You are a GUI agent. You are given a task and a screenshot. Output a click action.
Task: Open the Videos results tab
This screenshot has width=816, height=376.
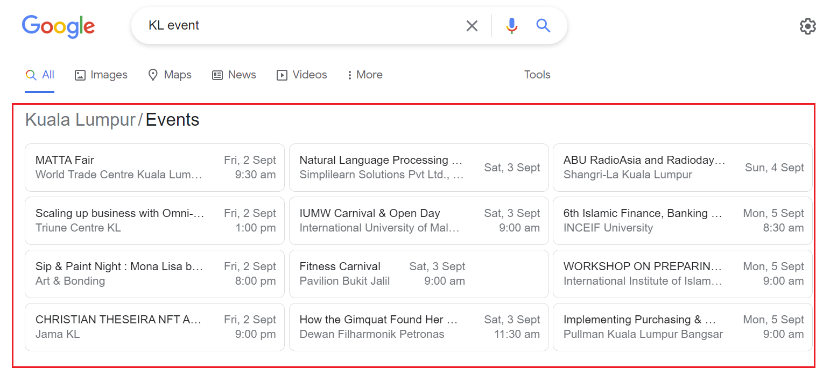coord(301,75)
